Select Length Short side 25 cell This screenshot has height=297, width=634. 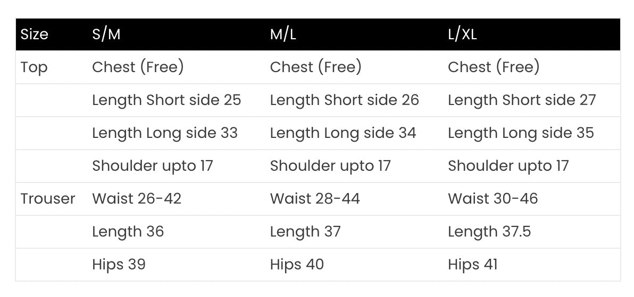point(166,100)
